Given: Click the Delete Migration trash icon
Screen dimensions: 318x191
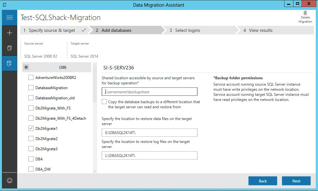Looking at the screenshot, I should click(305, 13).
